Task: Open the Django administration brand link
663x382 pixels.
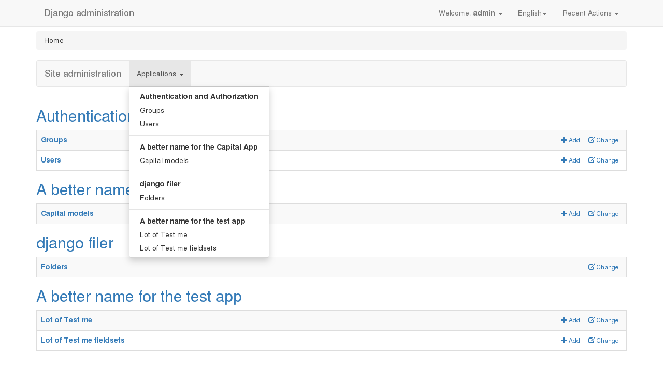Action: [89, 13]
